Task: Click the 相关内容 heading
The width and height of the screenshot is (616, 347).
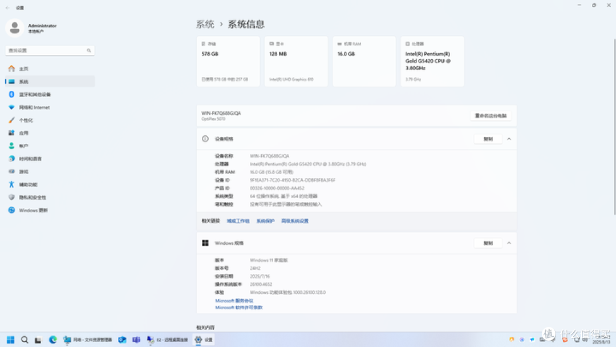Action: [205, 328]
